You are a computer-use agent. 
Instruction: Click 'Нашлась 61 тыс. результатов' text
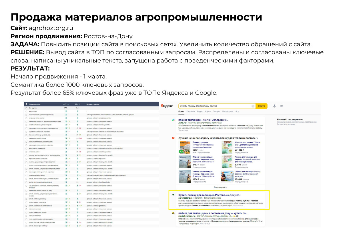point(290,120)
